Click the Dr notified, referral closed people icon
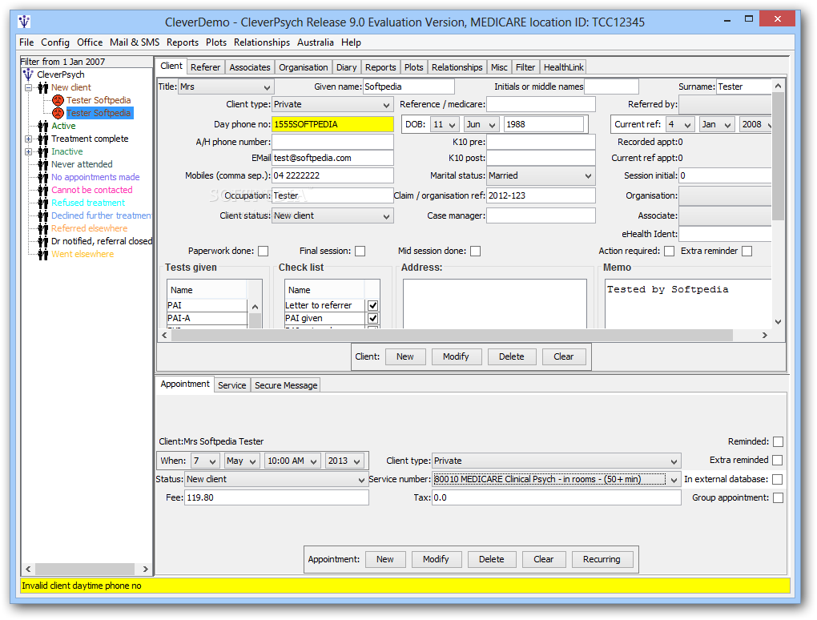The image size is (817, 620). [43, 241]
